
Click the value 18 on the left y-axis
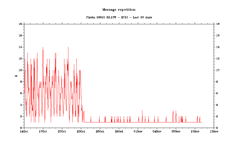pyautogui.click(x=20, y=24)
